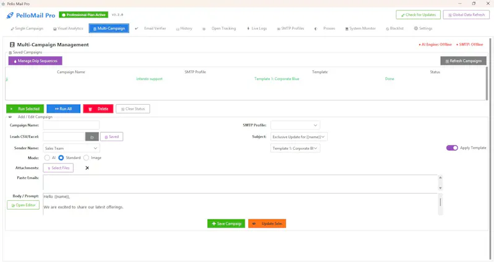Run Selected campaign

pyautogui.click(x=25, y=109)
